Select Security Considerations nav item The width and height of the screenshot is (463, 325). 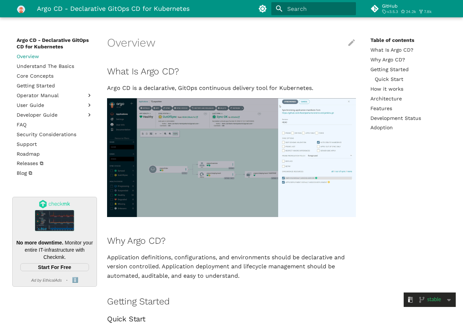coord(46,134)
